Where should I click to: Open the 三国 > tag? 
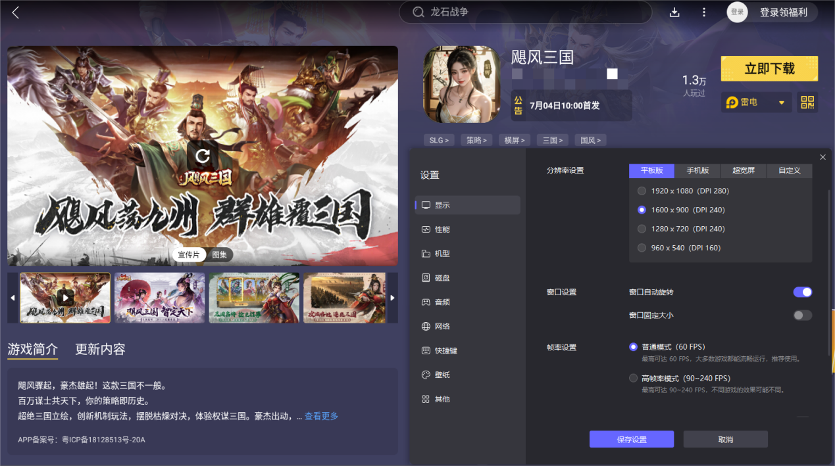[x=553, y=140]
